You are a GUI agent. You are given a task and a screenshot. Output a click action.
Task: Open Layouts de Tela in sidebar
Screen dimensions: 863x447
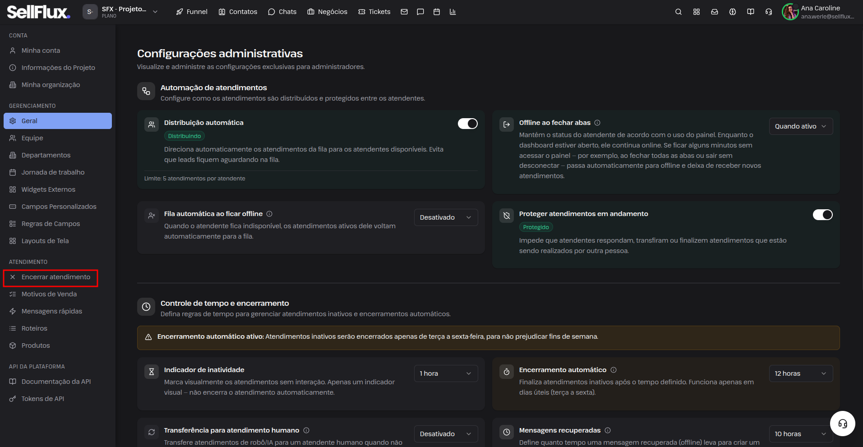(58, 241)
